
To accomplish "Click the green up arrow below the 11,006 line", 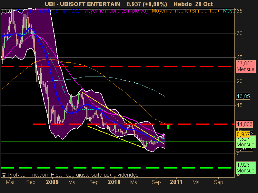I will (168, 127).
